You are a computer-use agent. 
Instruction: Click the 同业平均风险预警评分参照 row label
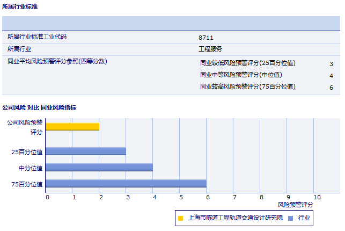57,61
